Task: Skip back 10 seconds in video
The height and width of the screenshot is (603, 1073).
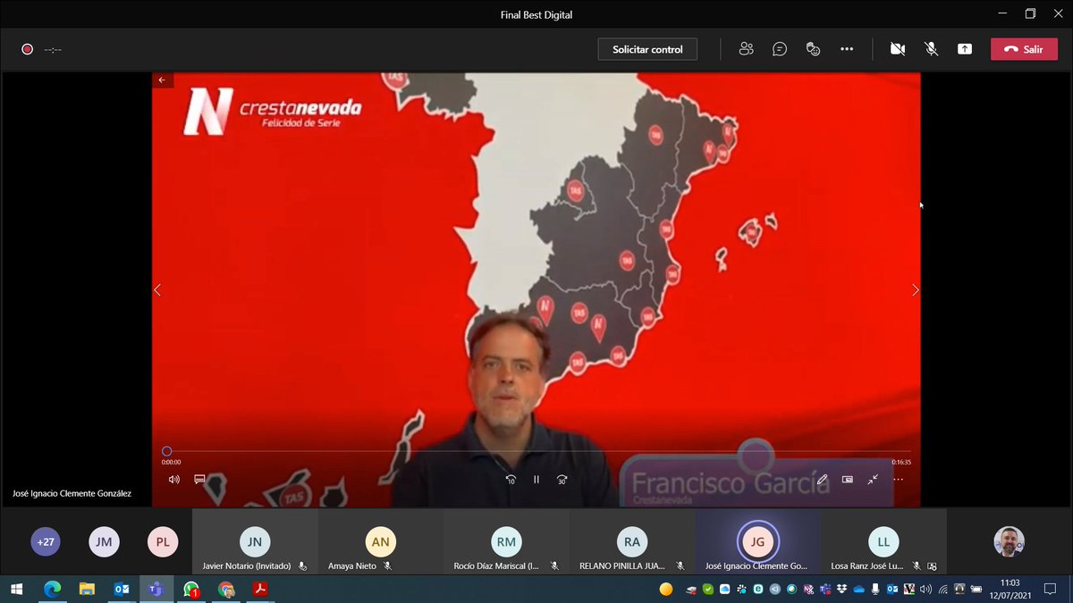Action: [511, 480]
